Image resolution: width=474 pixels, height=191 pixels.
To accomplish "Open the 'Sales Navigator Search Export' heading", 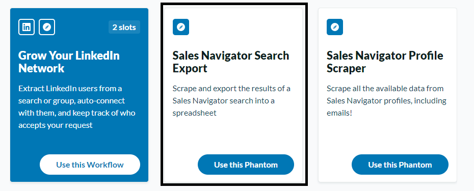I will click(x=231, y=62).
